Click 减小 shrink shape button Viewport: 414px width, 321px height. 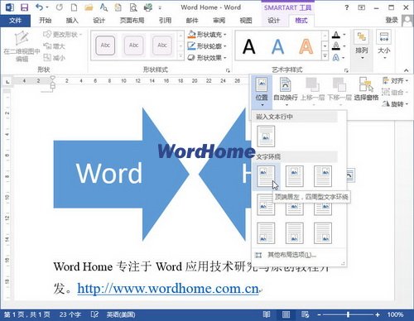coord(54,58)
